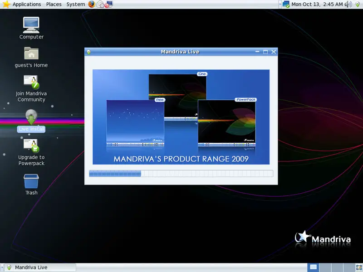Click the Mandriva Live title bar text
This screenshot has width=363, height=272.
click(180, 52)
